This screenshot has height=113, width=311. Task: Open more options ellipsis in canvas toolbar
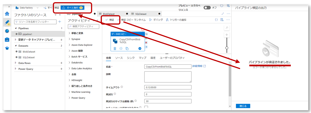228,20
